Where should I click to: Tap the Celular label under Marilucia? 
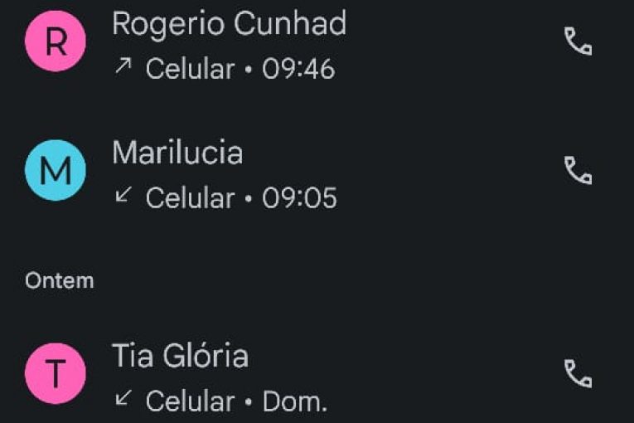tap(190, 197)
